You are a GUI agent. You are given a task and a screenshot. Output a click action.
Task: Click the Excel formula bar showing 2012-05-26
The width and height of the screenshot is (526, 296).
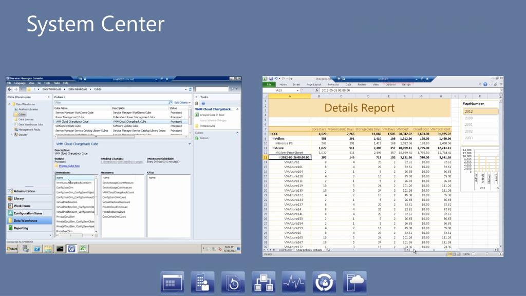coord(409,90)
